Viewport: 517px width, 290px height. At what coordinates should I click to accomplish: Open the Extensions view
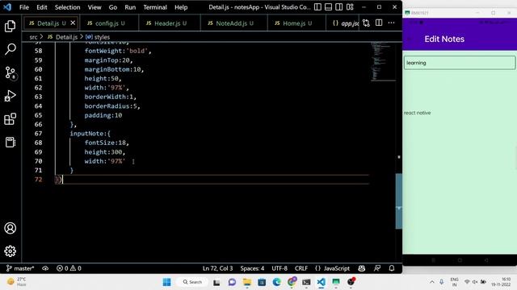pyautogui.click(x=10, y=119)
